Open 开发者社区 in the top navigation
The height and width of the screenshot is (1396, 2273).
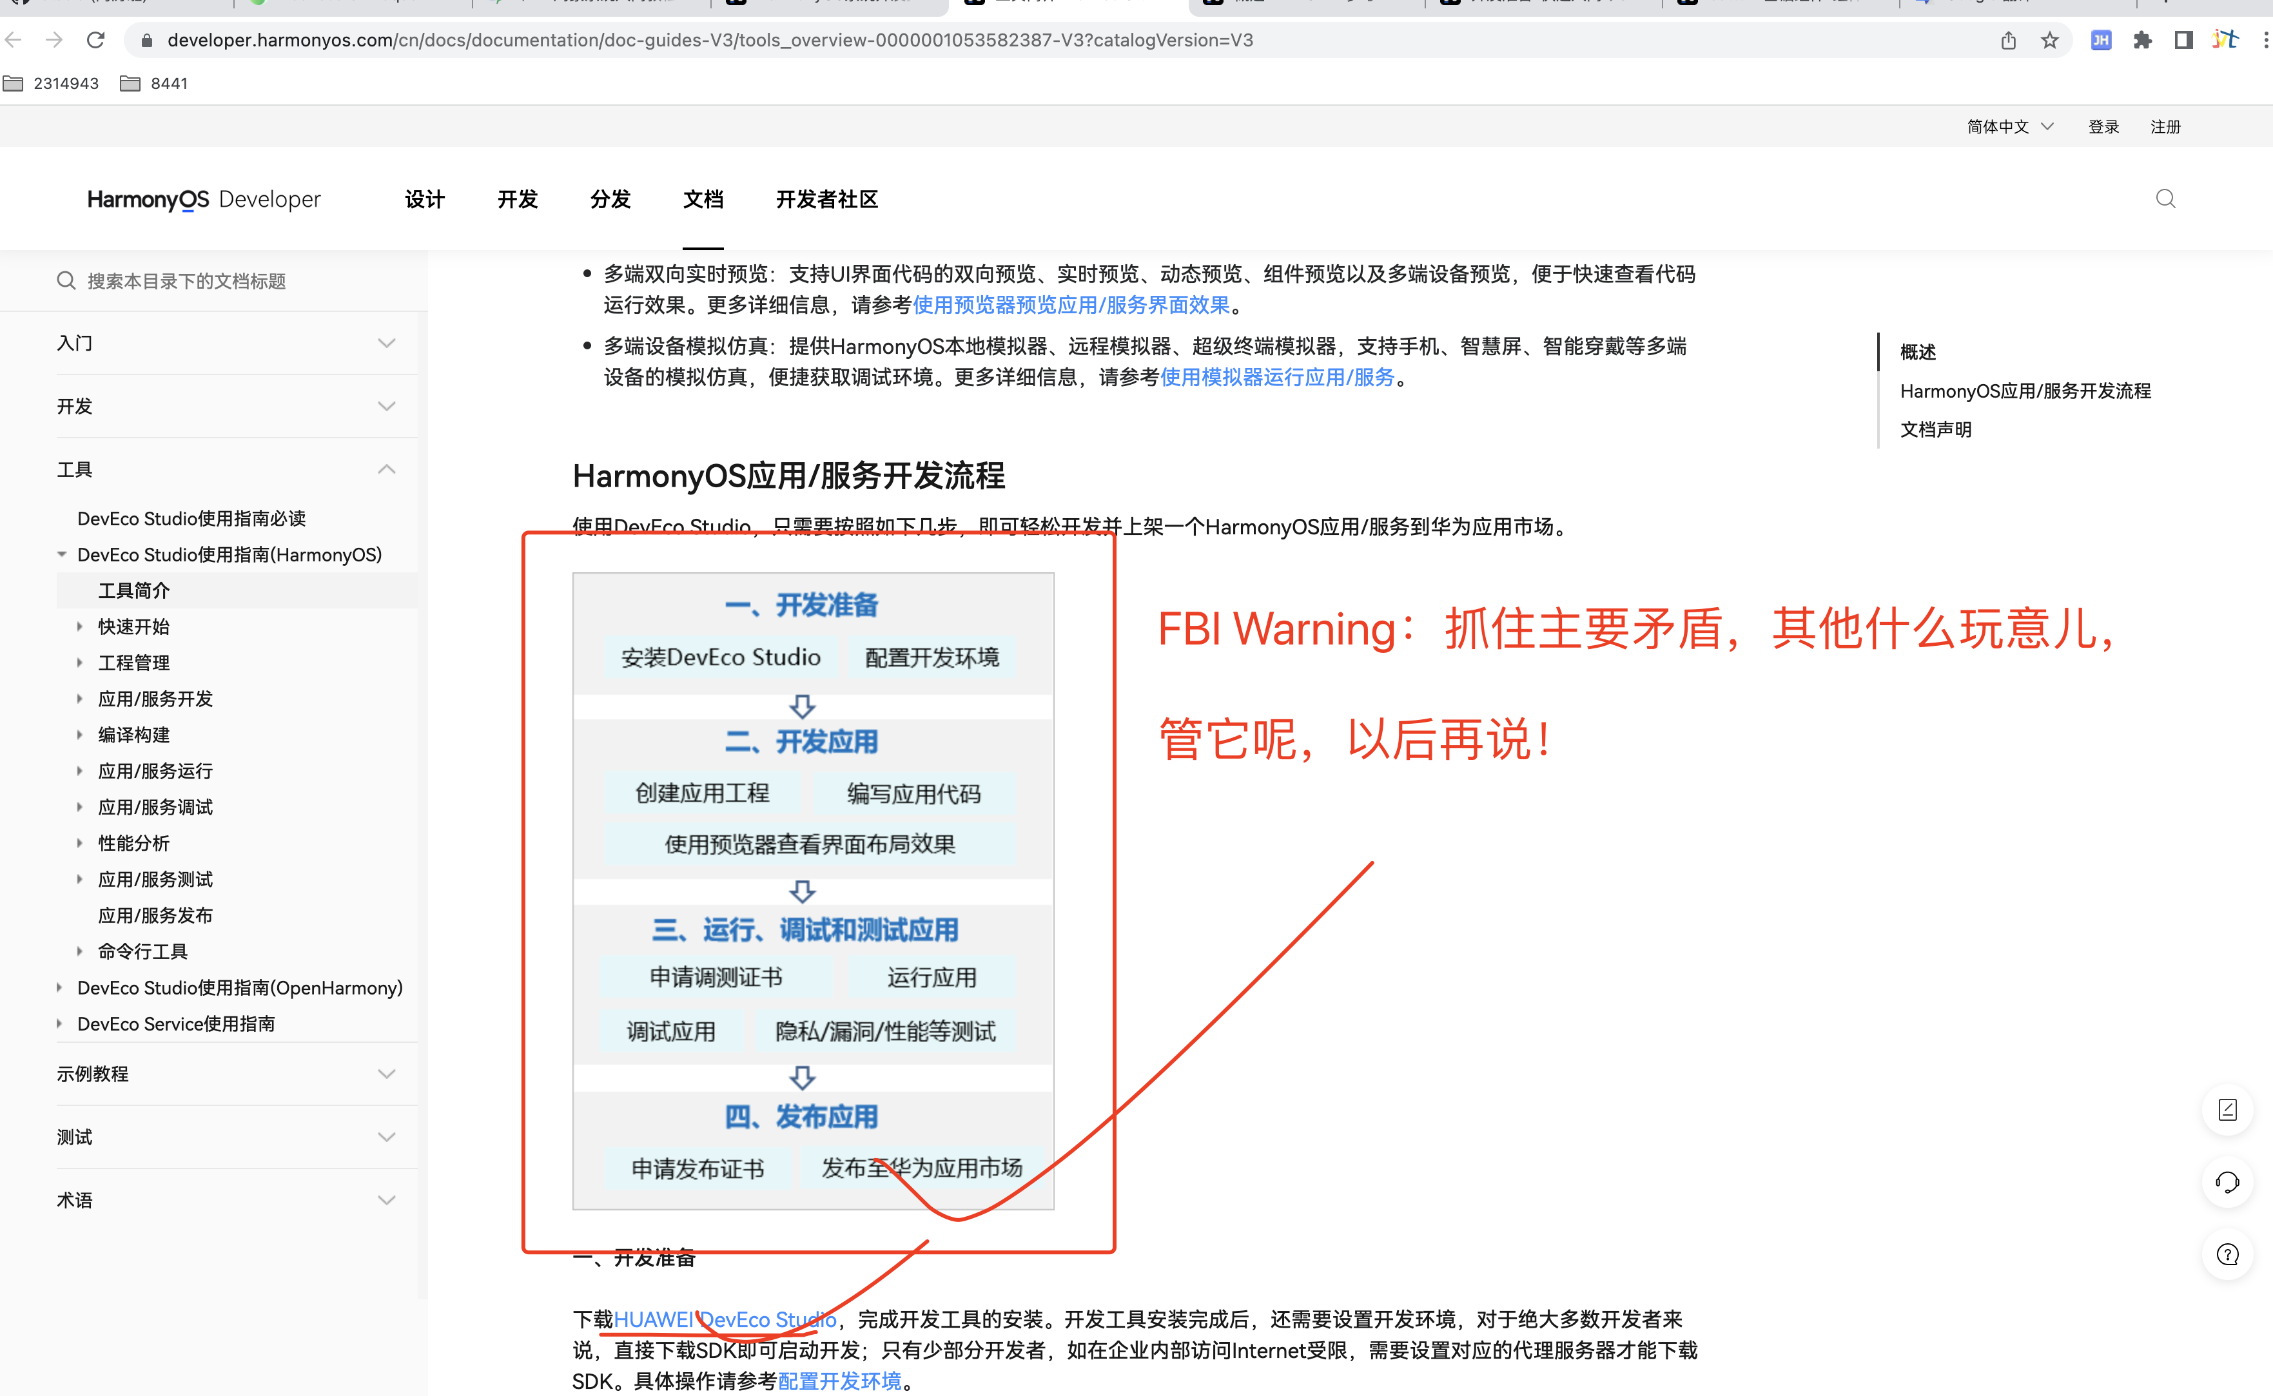tap(826, 199)
